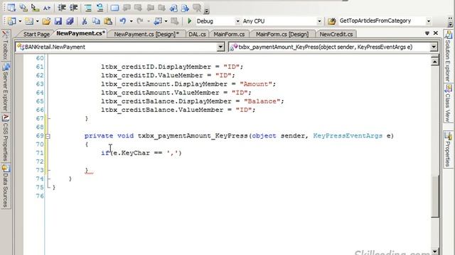Viewport: 455px width, 255px height.
Task: Close the active document tab
Action: coord(436,33)
